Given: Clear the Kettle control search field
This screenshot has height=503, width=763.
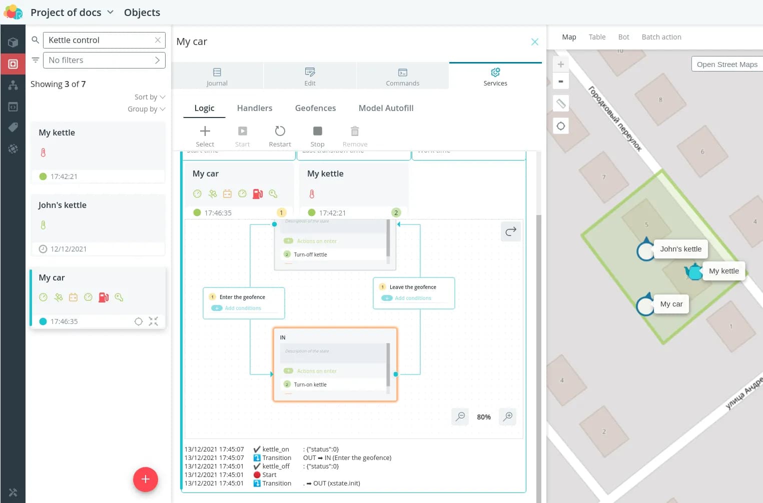Looking at the screenshot, I should [x=158, y=40].
